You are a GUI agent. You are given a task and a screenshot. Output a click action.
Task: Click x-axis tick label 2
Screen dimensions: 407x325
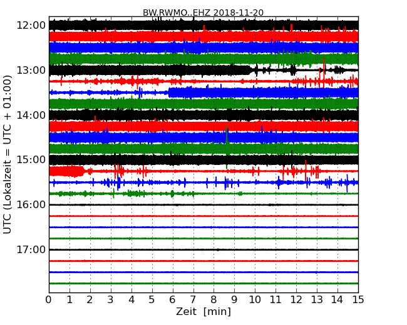tap(90, 300)
